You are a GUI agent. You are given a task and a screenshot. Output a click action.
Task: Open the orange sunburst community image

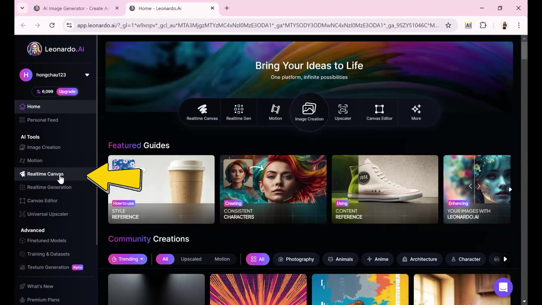pos(258,289)
